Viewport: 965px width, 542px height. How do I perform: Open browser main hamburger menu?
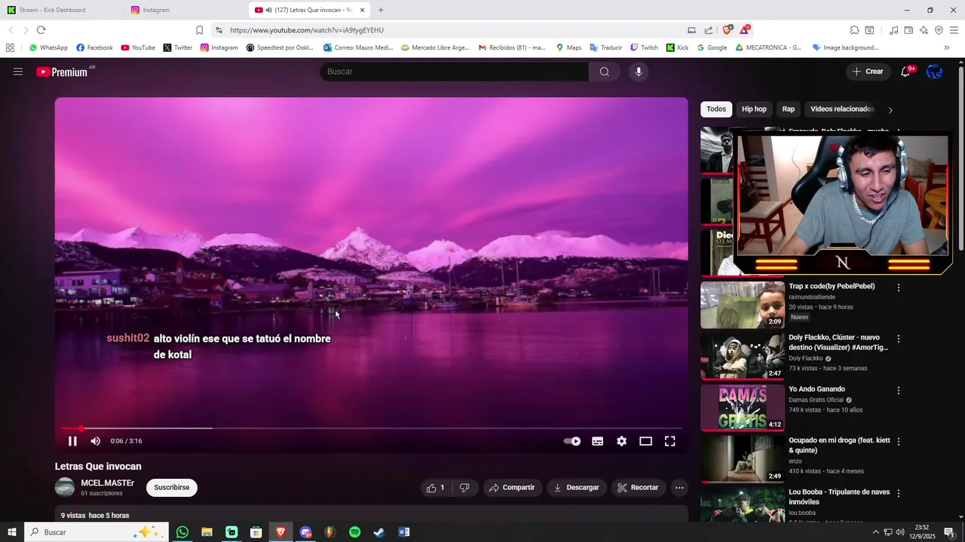(954, 30)
